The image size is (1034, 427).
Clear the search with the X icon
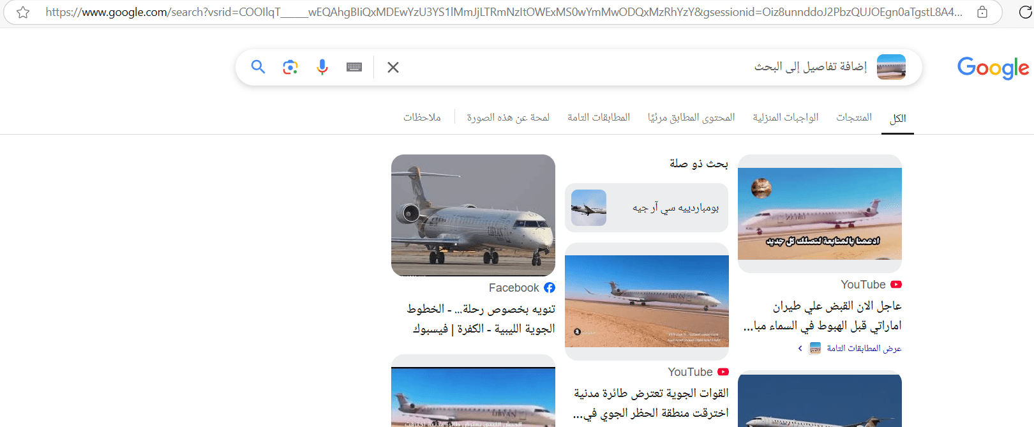(393, 67)
